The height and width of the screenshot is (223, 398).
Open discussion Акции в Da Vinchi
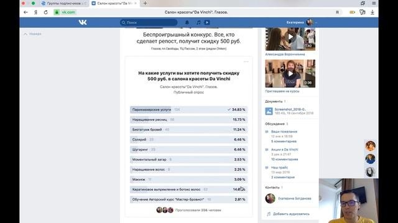pos(285,150)
